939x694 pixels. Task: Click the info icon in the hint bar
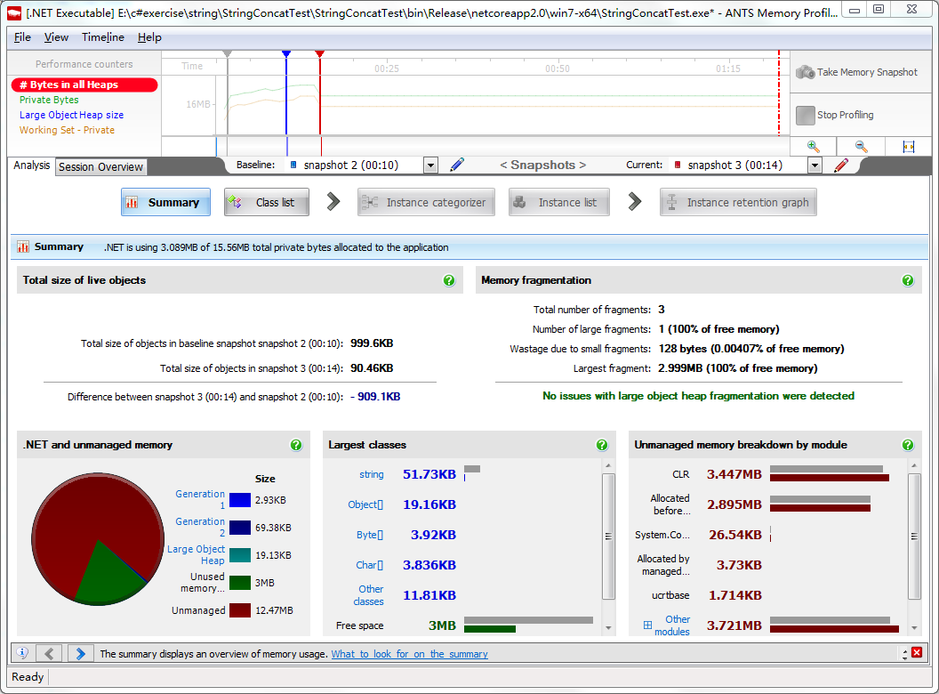pos(22,653)
